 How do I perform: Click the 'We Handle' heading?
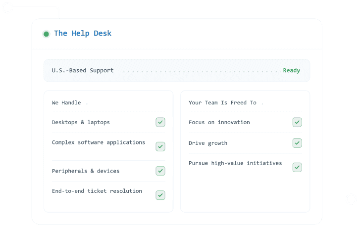[x=66, y=103]
